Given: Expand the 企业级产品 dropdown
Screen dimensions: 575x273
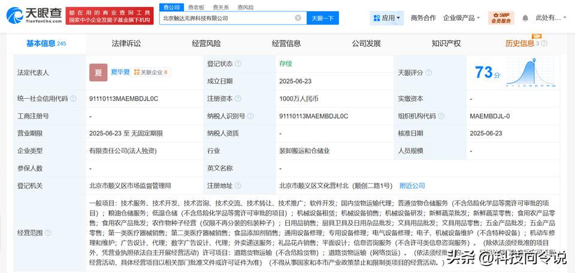Looking at the screenshot, I should (x=461, y=17).
